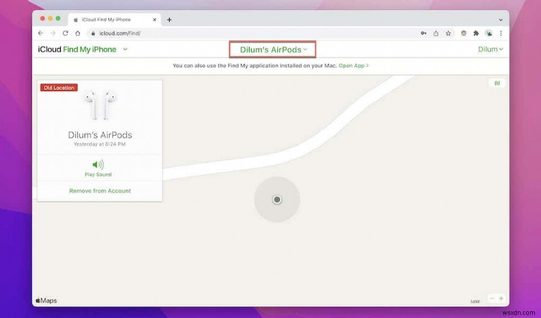Viewport: 541px width, 318px height.
Task: Play Sound on the AirPods
Action: [x=98, y=168]
